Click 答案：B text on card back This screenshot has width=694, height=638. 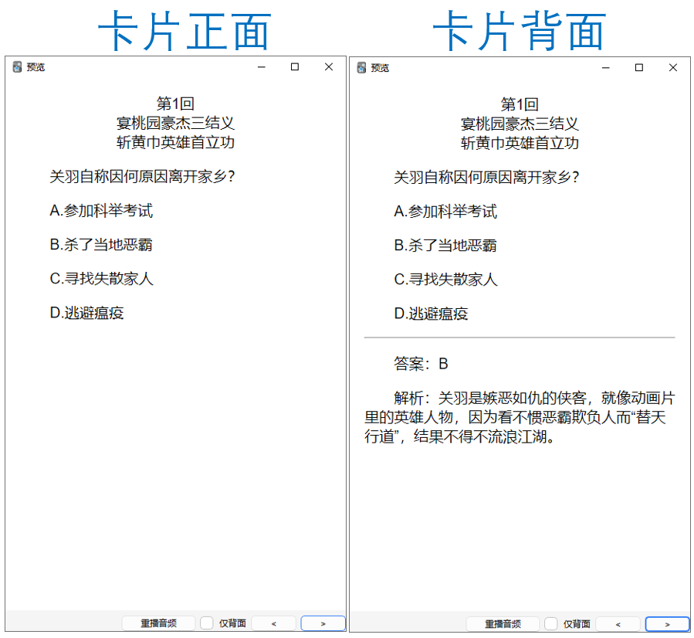(x=421, y=364)
